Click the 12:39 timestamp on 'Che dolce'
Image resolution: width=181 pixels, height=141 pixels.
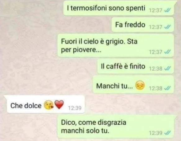tap(75, 108)
